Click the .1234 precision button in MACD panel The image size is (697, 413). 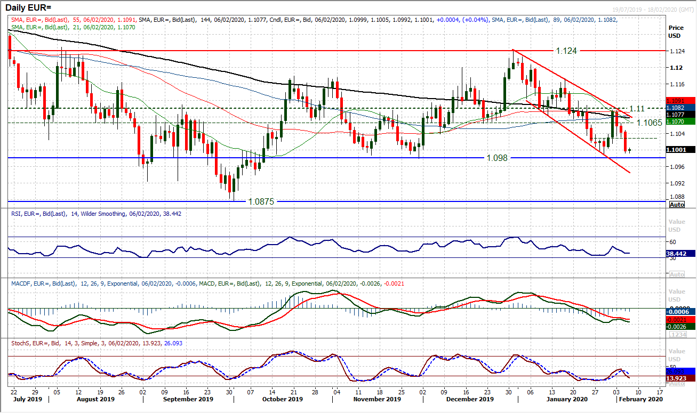677,334
